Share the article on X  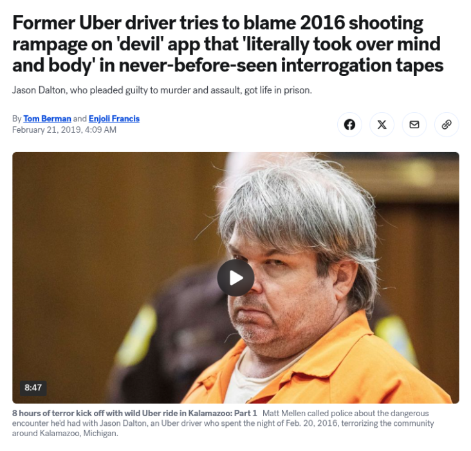click(382, 124)
